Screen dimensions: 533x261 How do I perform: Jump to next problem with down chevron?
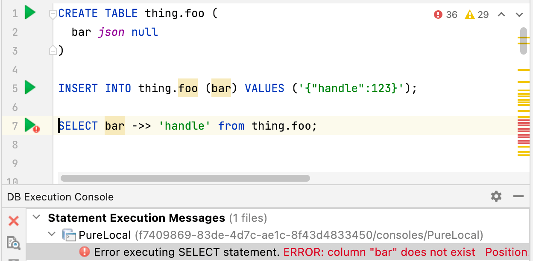click(519, 14)
